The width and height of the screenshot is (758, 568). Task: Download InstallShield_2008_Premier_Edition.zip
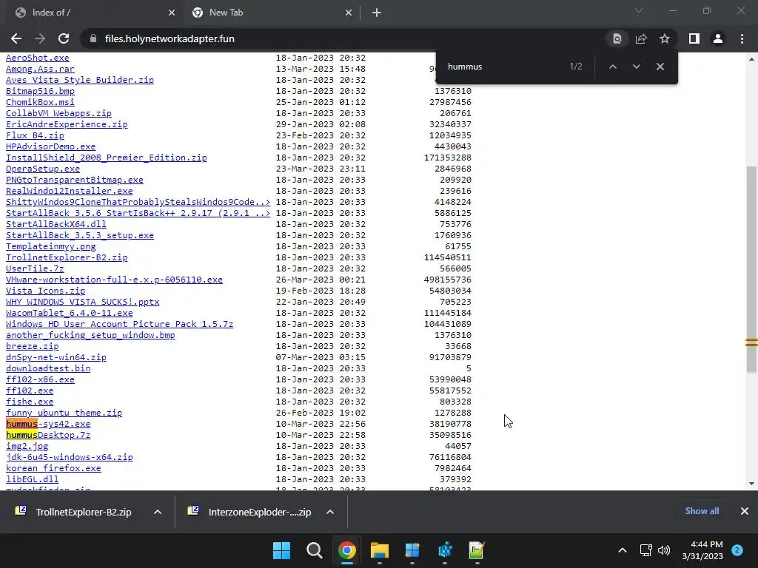pyautogui.click(x=107, y=158)
